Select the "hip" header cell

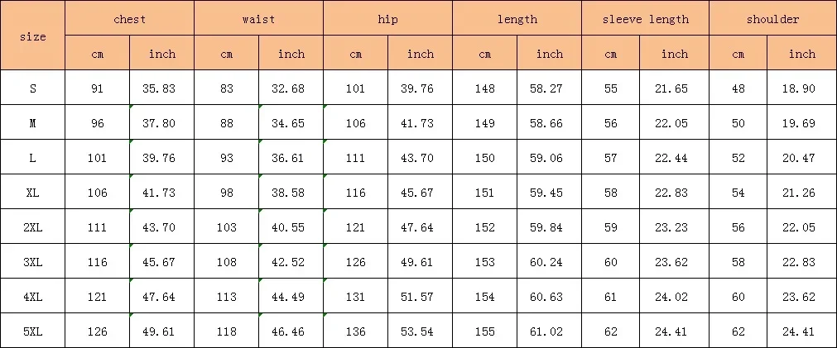pos(387,19)
